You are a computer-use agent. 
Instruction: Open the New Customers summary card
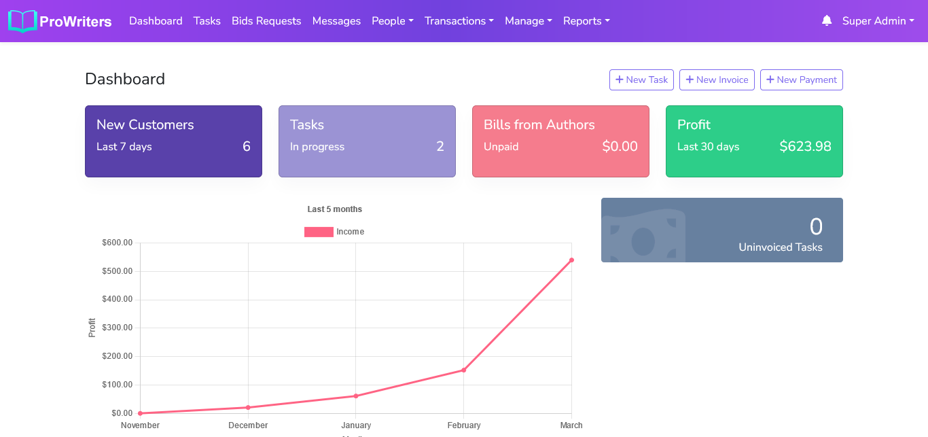173,141
